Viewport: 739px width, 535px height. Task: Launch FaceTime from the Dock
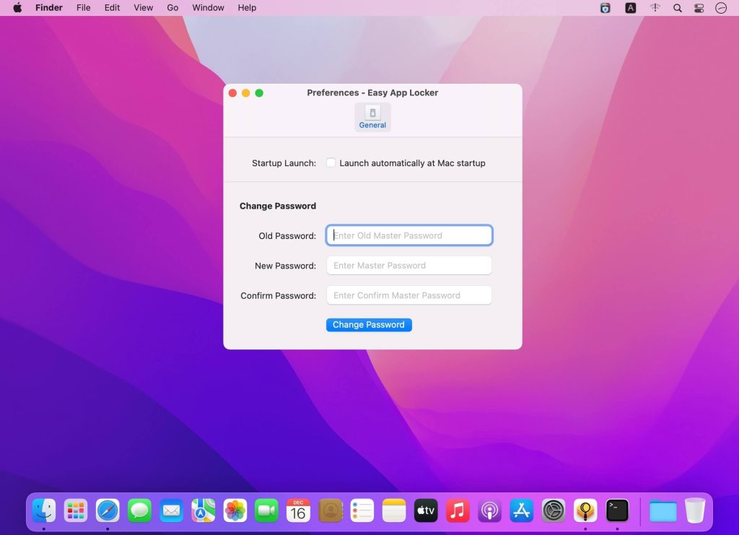tap(266, 510)
